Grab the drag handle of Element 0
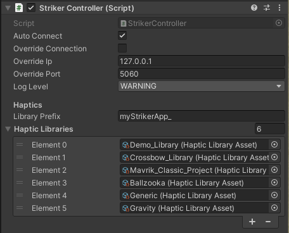 pos(20,144)
